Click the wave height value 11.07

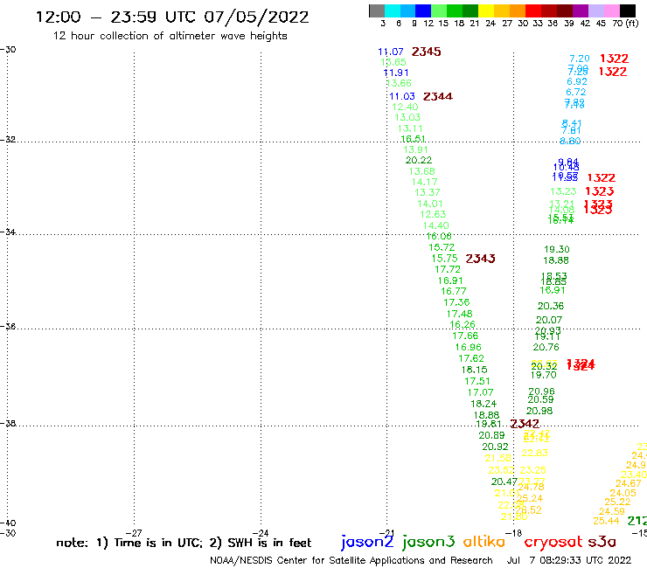pyautogui.click(x=391, y=52)
